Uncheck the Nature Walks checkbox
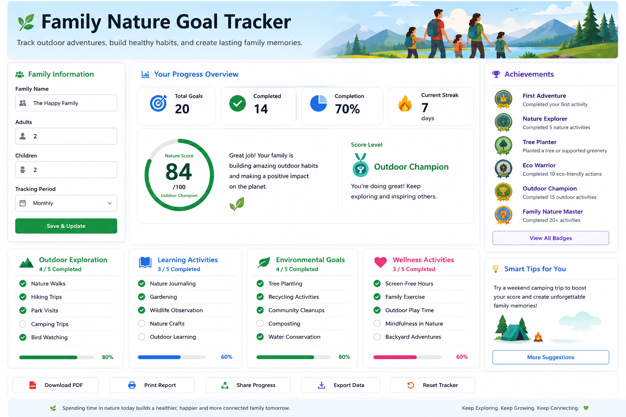Screen dimensions: 626x417 click(23, 284)
